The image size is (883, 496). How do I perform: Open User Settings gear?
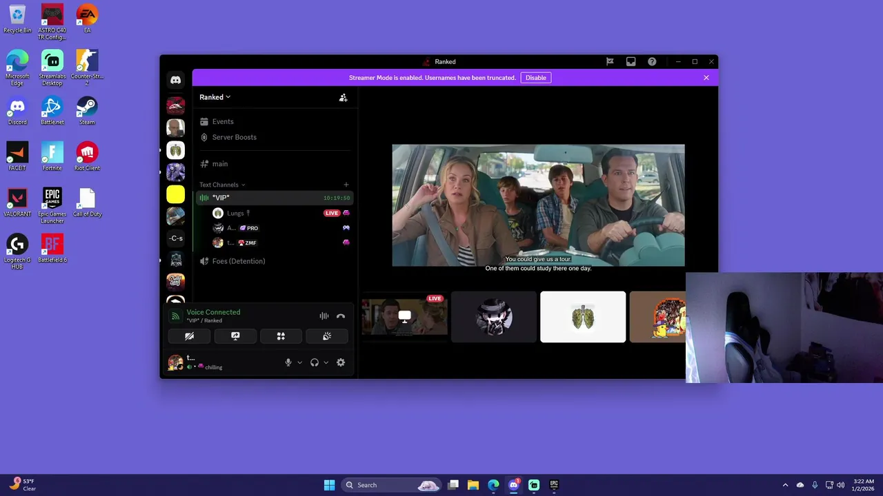click(x=341, y=362)
